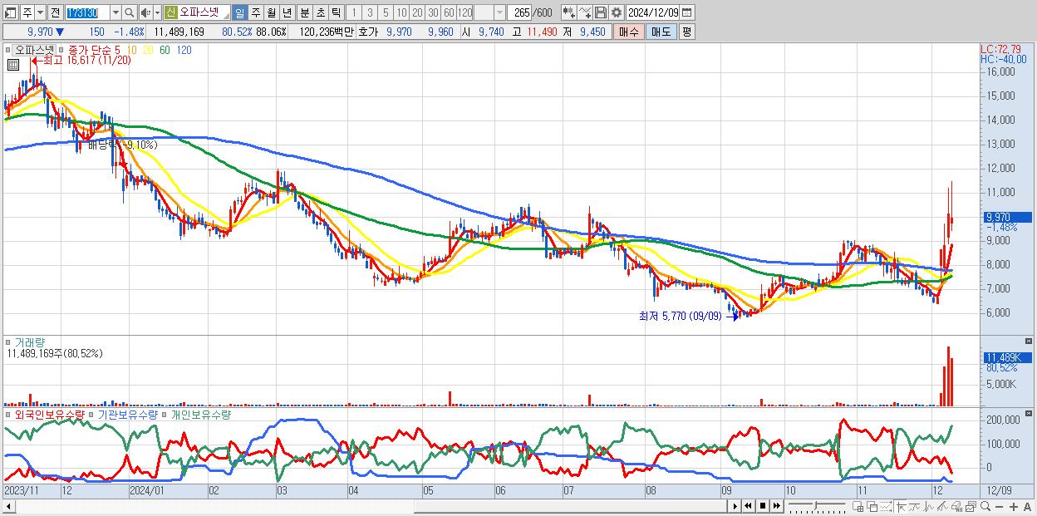Image resolution: width=1037 pixels, height=516 pixels.
Task: Select interval 20 in toolbar
Action: click(x=417, y=12)
